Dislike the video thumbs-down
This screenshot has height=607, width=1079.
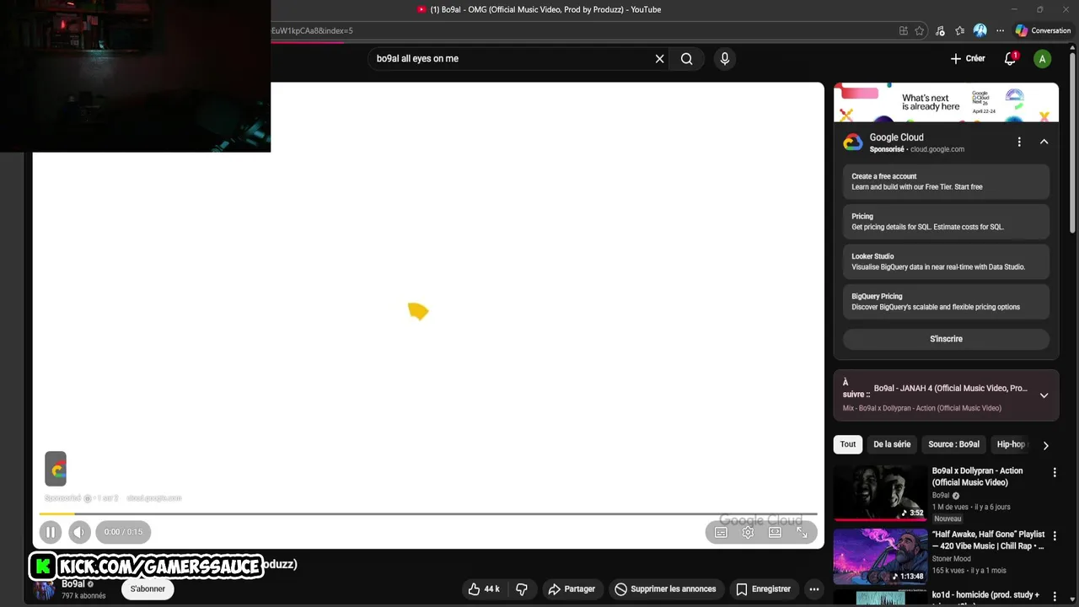(x=522, y=589)
